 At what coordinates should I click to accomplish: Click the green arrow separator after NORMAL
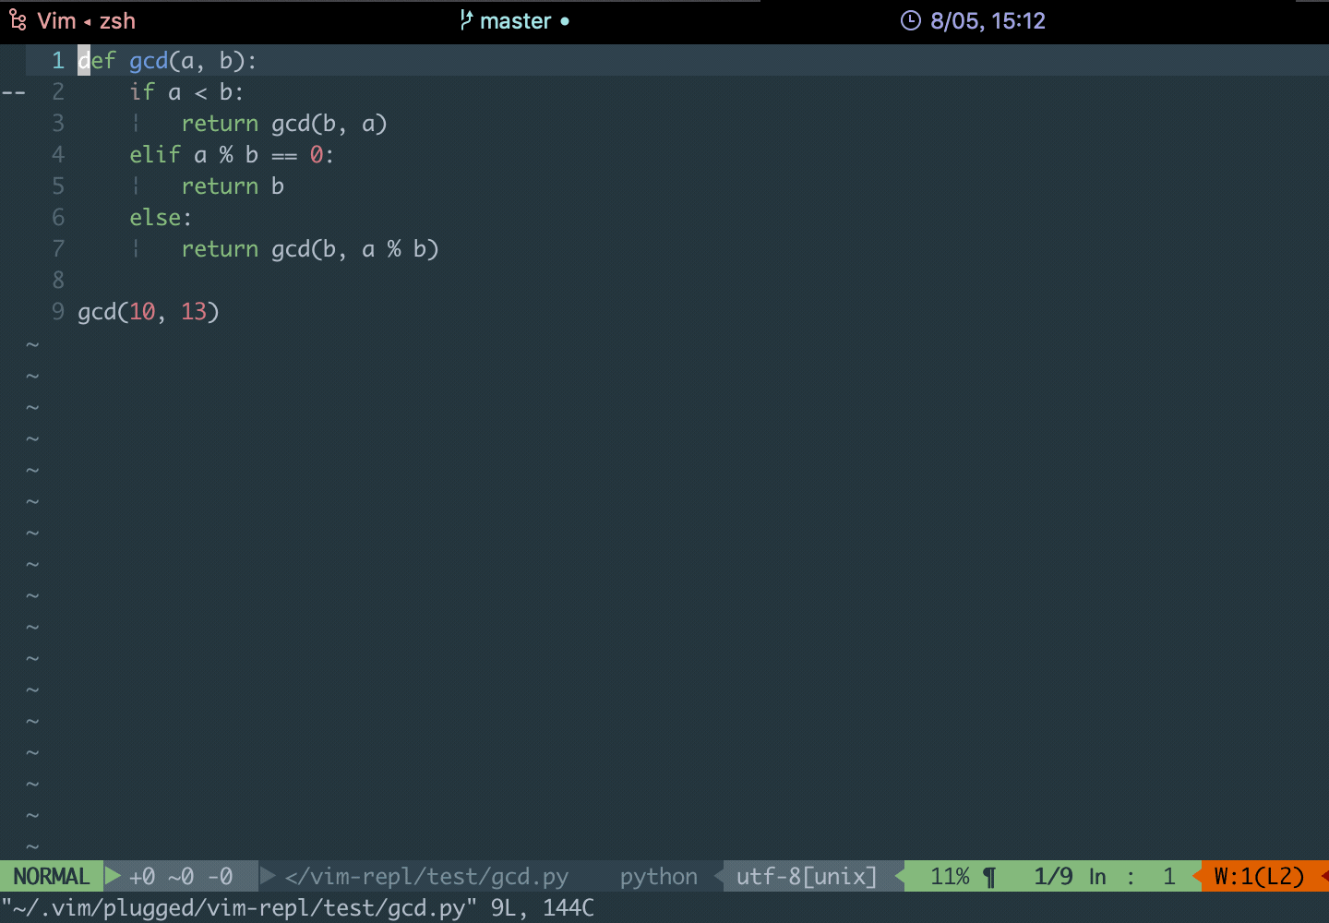[x=113, y=876]
